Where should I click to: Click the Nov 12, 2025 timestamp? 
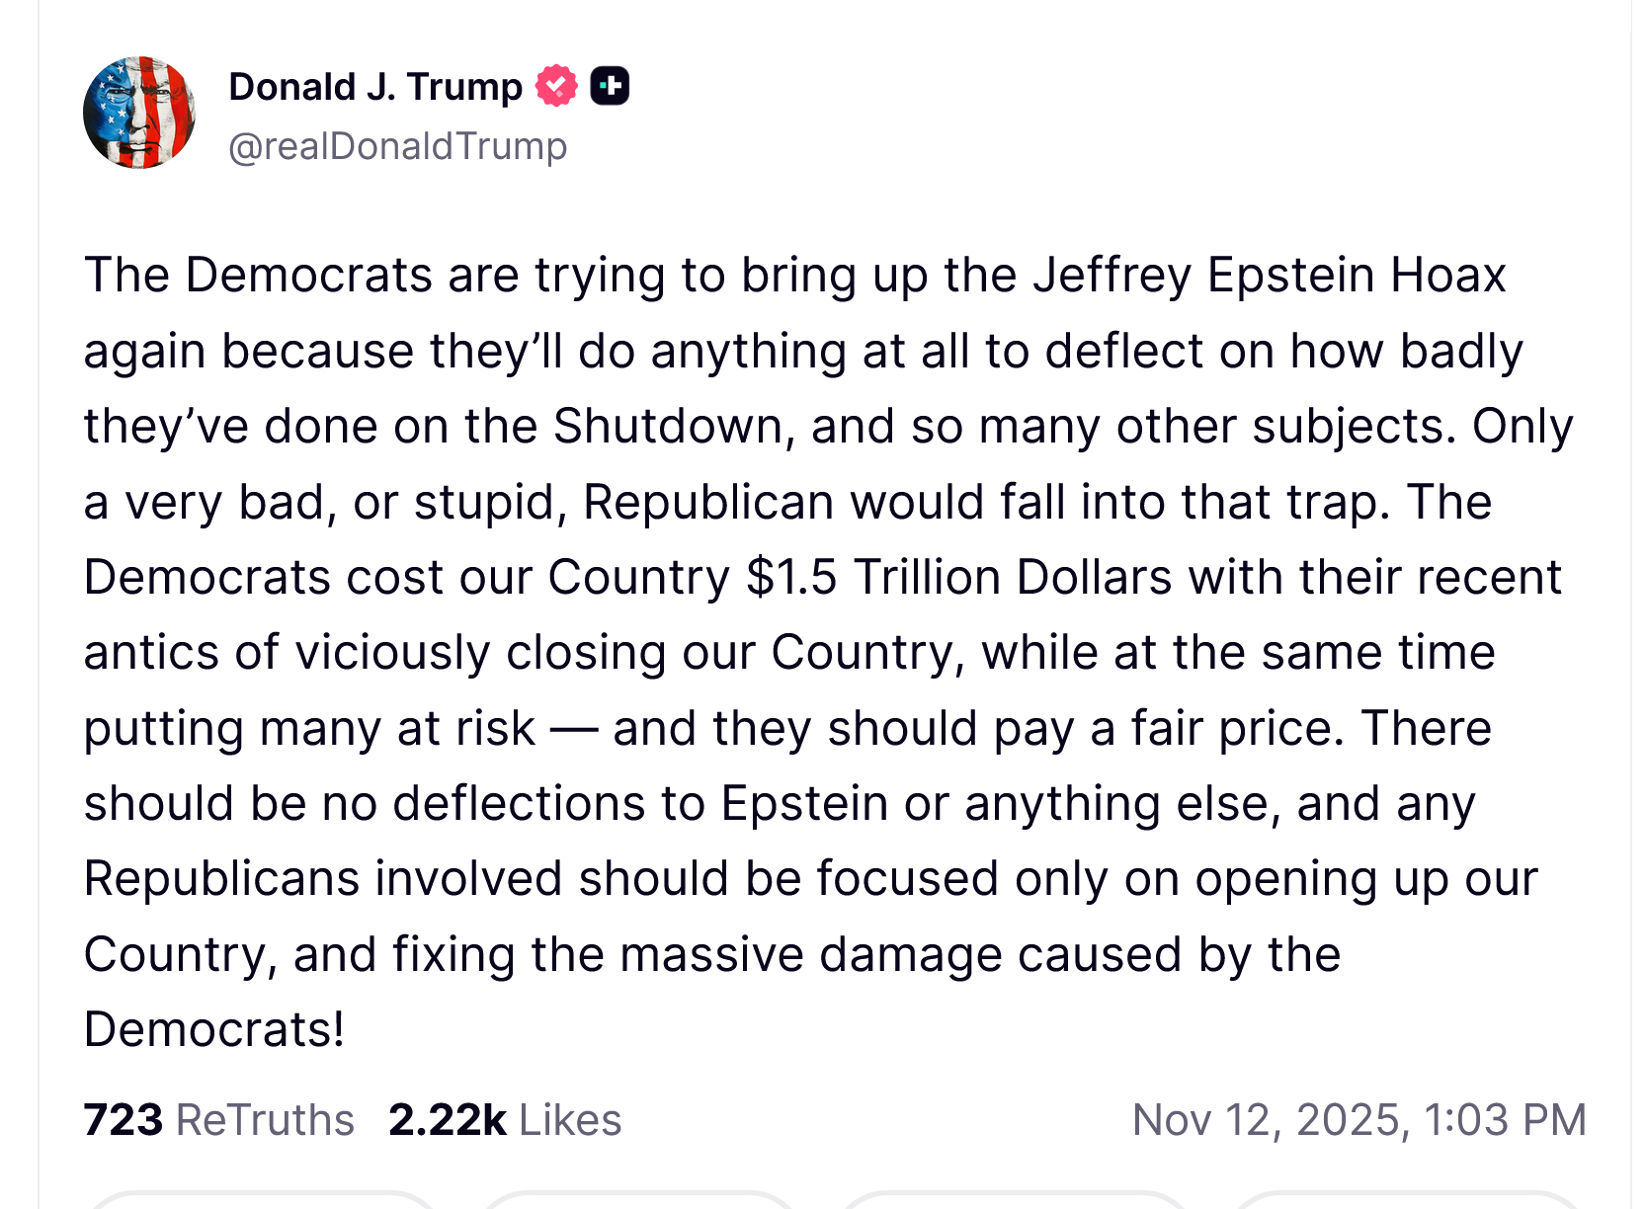click(x=1358, y=1120)
